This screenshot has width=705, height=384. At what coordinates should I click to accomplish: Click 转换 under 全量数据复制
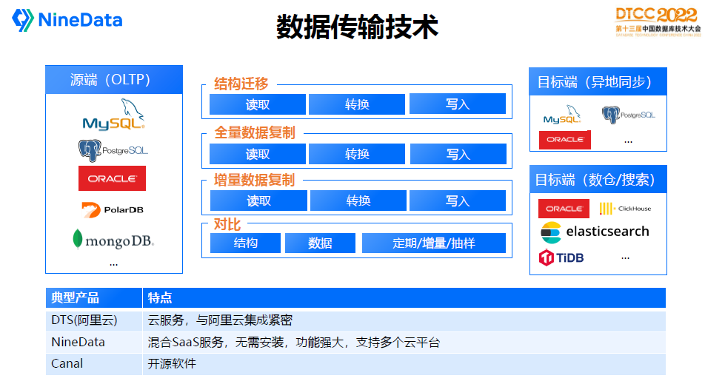point(357,154)
